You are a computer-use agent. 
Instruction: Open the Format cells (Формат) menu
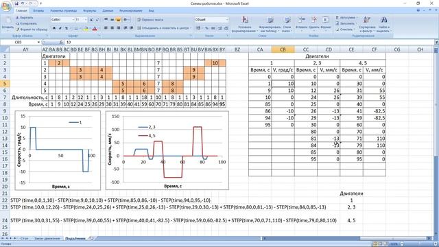326,23
